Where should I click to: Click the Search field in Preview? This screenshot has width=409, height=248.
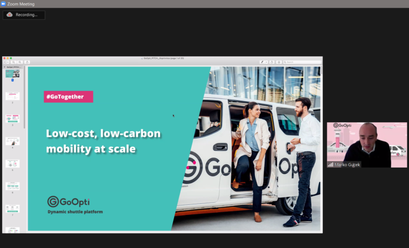click(x=302, y=62)
